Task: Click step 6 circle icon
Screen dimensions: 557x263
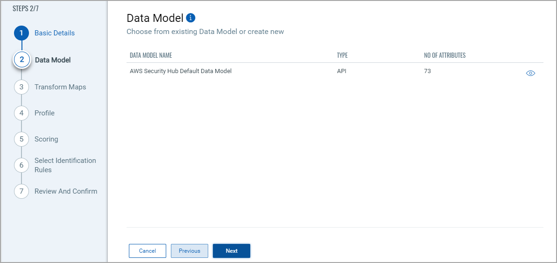Action: click(x=21, y=165)
